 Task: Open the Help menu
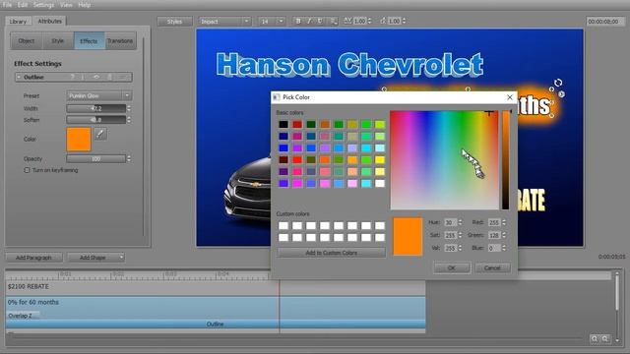tap(84, 5)
